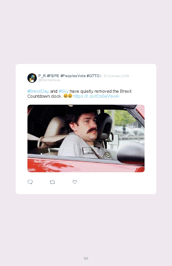Image resolution: width=172 pixels, height=266 pixels.
Task: Open the #Sky hashtag
Action: point(64,91)
